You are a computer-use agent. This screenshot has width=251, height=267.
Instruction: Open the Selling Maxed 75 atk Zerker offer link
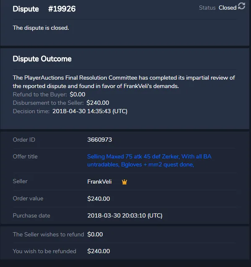149,161
